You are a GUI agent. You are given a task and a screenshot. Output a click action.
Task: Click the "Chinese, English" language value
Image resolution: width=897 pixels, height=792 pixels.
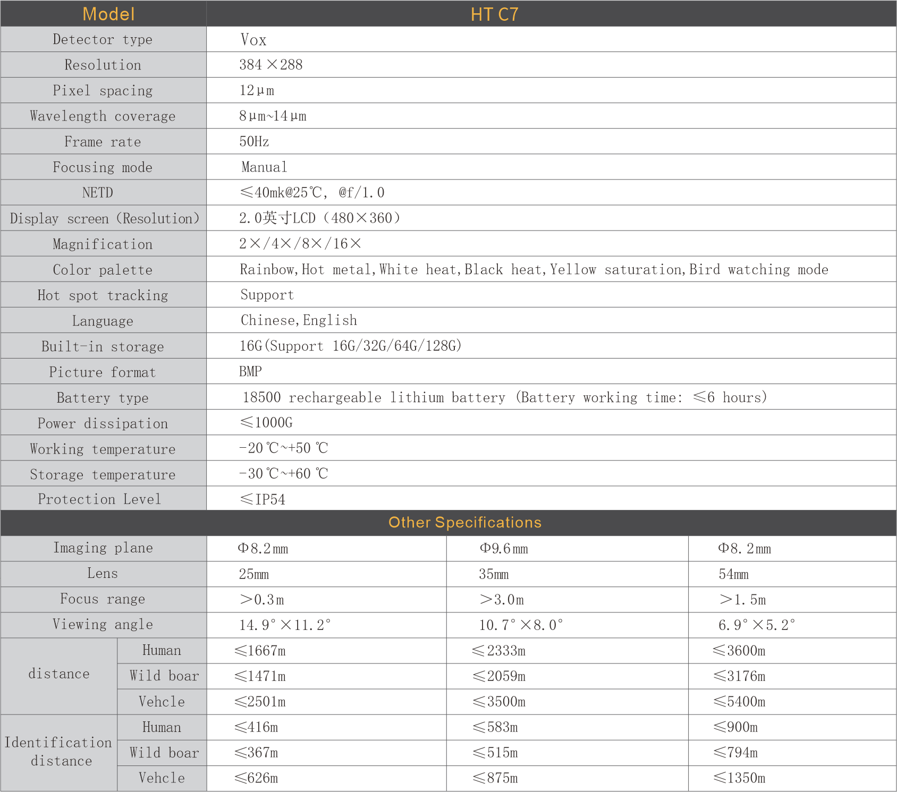coord(299,320)
